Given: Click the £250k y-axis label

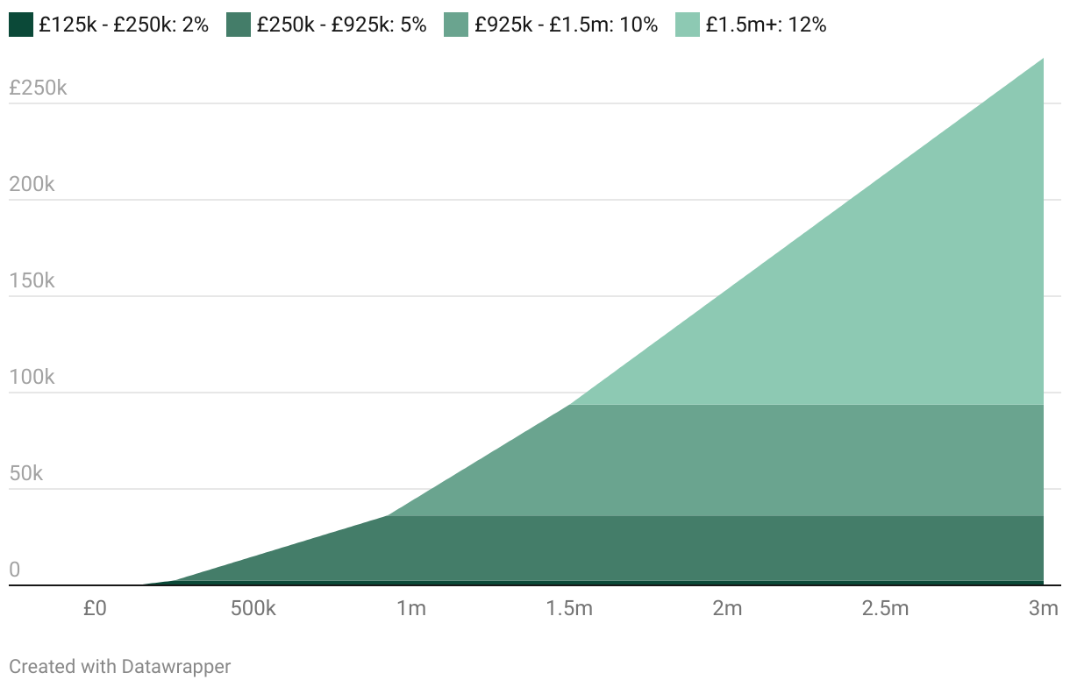Looking at the screenshot, I should pyautogui.click(x=38, y=88).
